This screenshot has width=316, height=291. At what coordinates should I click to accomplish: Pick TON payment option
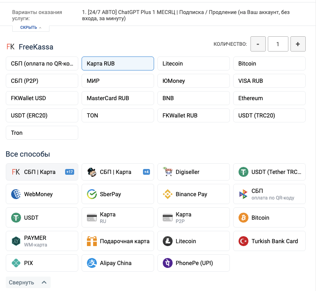coord(118,115)
